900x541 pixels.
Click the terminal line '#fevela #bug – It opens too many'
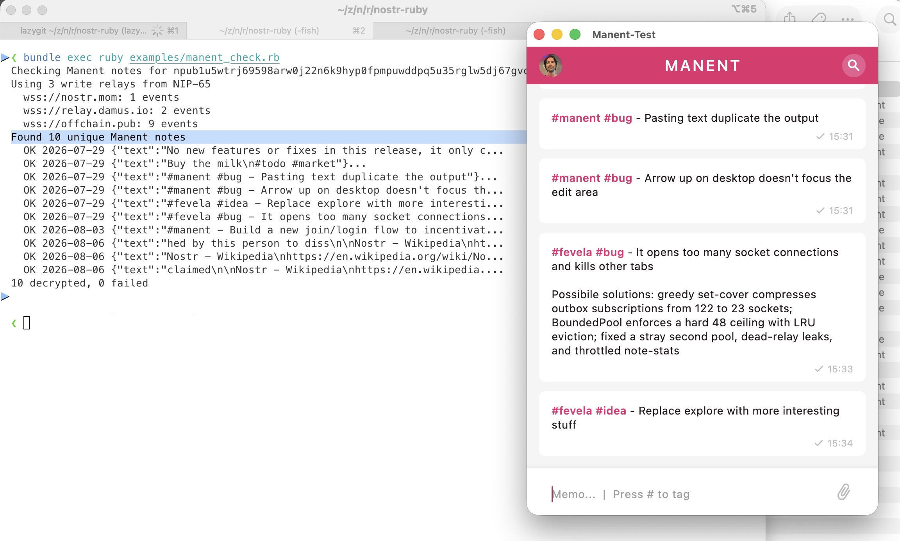pyautogui.click(x=263, y=217)
